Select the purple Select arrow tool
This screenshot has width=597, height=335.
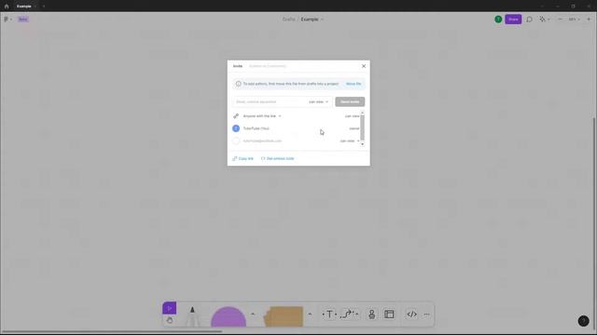pos(170,308)
